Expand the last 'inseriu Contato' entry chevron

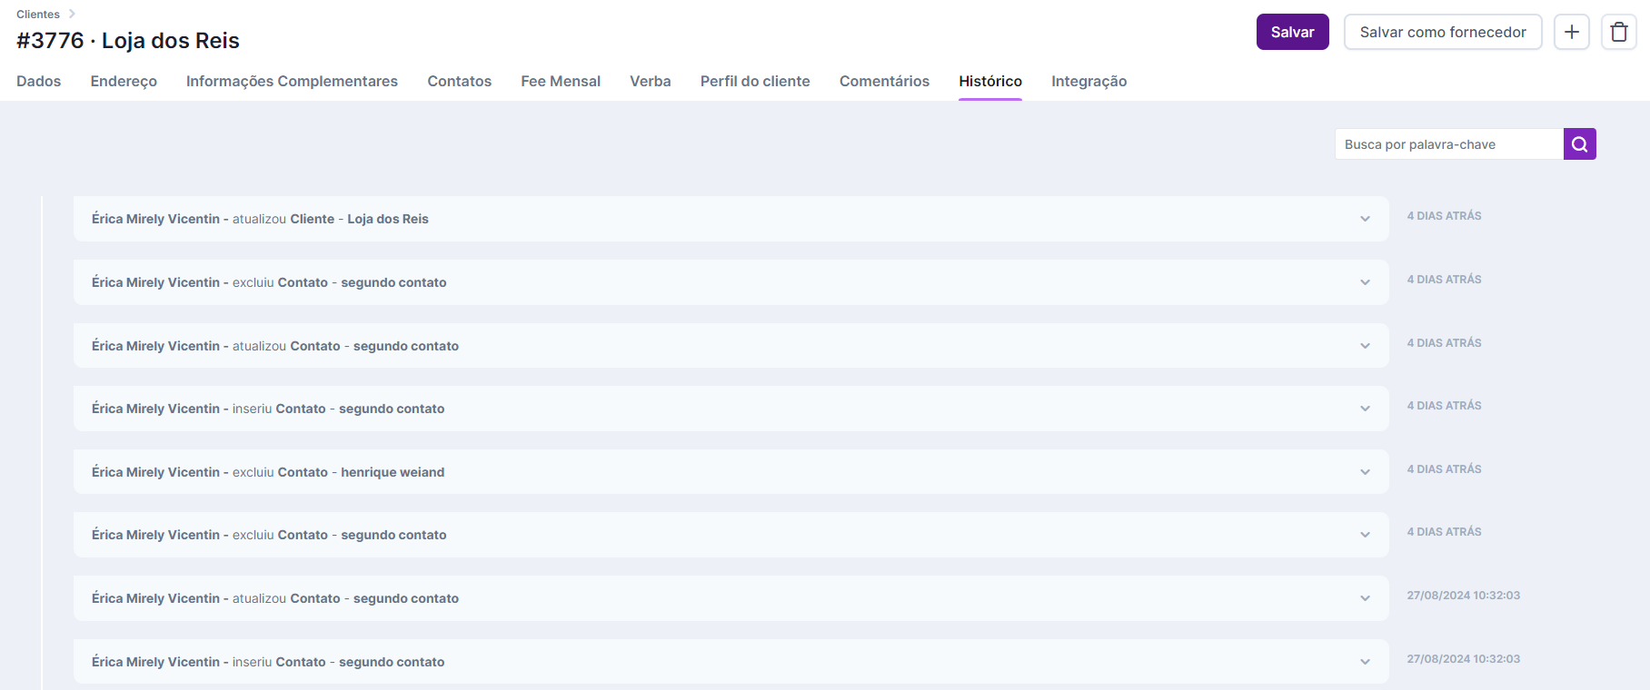click(1365, 662)
